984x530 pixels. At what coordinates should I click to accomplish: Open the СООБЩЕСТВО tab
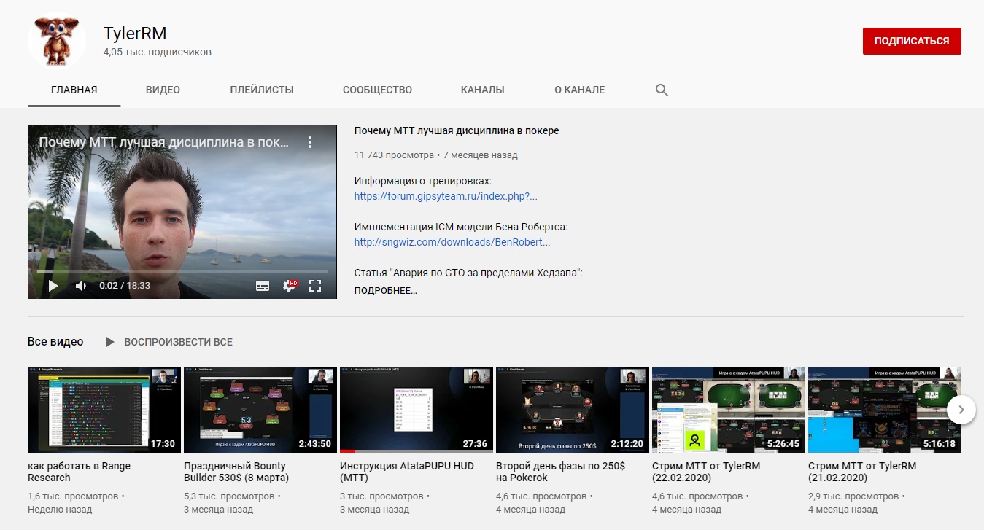coord(377,90)
